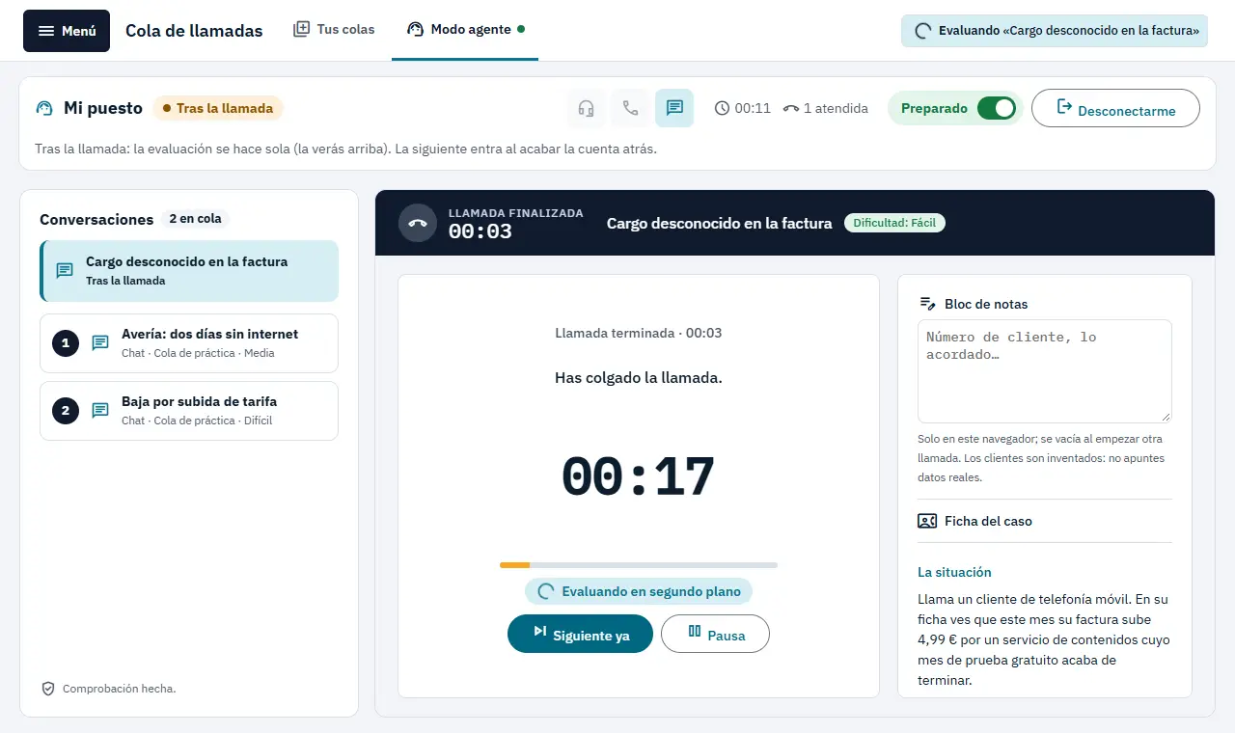The width and height of the screenshot is (1235, 733).
Task: Click chat icon in Avería row
Action: (x=100, y=343)
